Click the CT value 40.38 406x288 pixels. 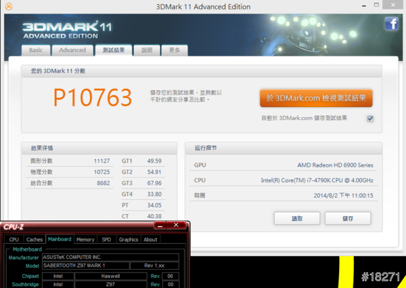tap(154, 216)
